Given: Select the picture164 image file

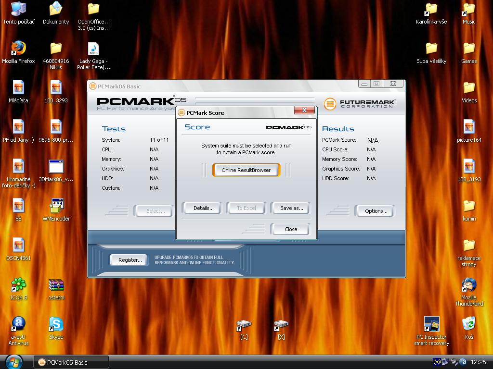Looking at the screenshot, I should [469, 131].
